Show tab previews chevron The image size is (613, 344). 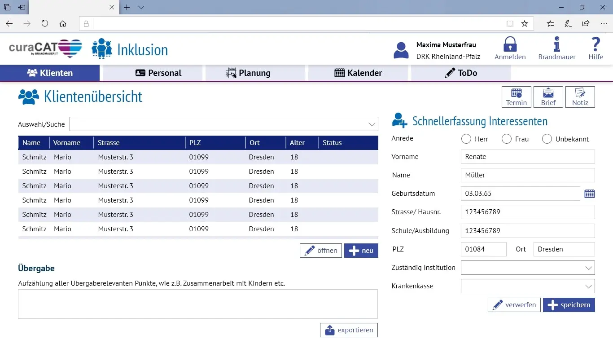(141, 7)
